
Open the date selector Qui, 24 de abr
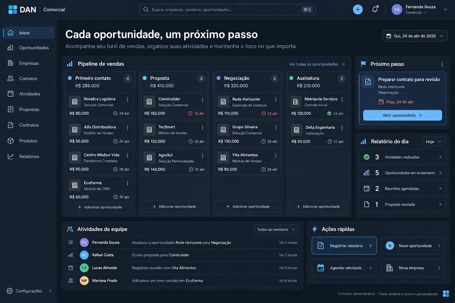coord(415,36)
